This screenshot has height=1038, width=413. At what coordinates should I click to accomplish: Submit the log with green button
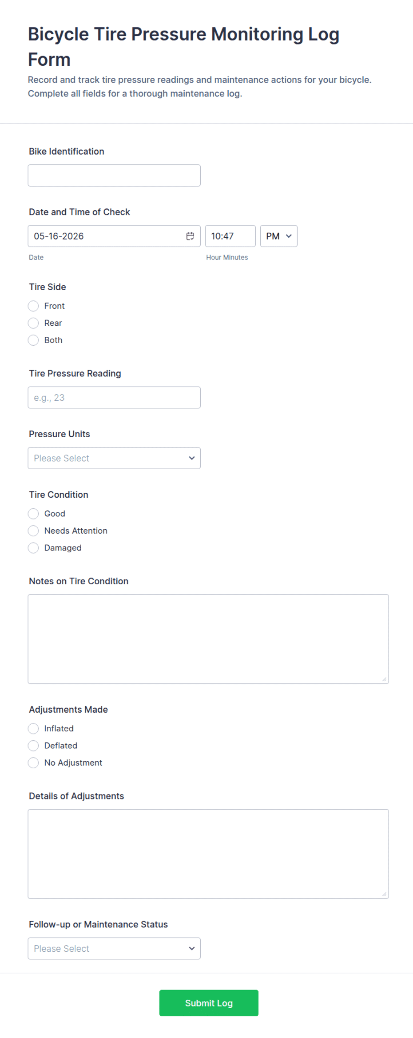[x=209, y=1003]
